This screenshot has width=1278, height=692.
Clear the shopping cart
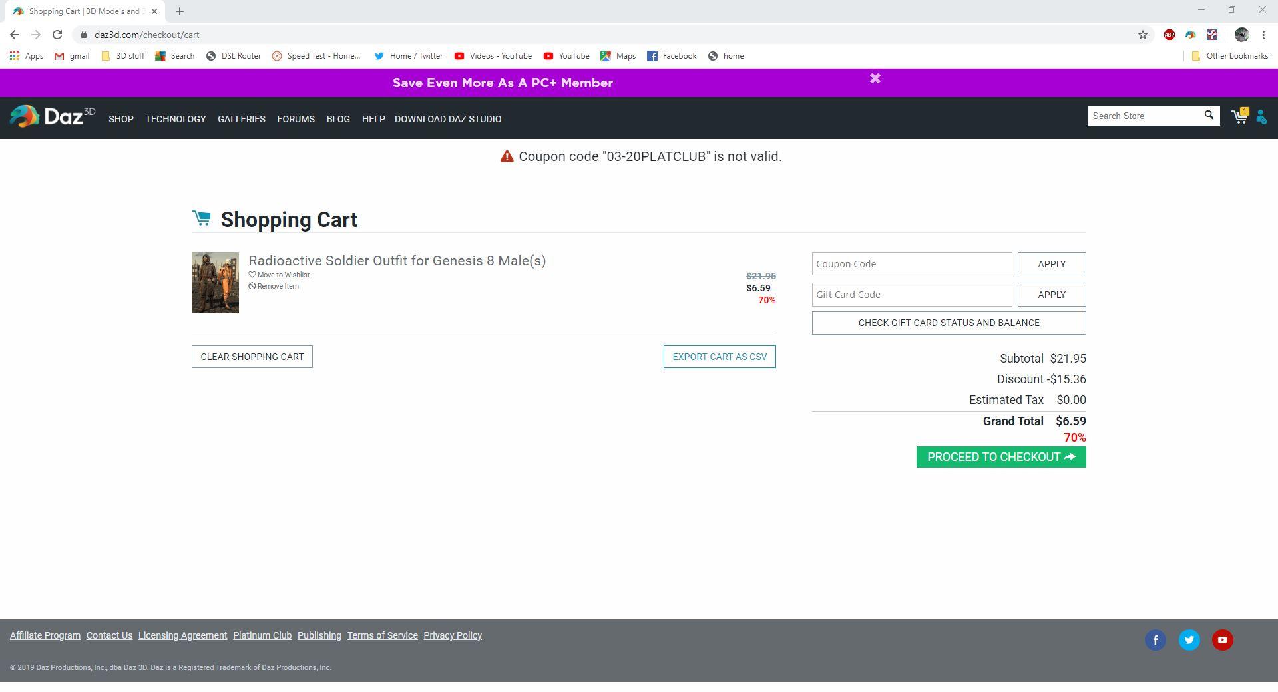pos(252,357)
